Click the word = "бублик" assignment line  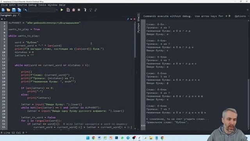tap(27, 42)
